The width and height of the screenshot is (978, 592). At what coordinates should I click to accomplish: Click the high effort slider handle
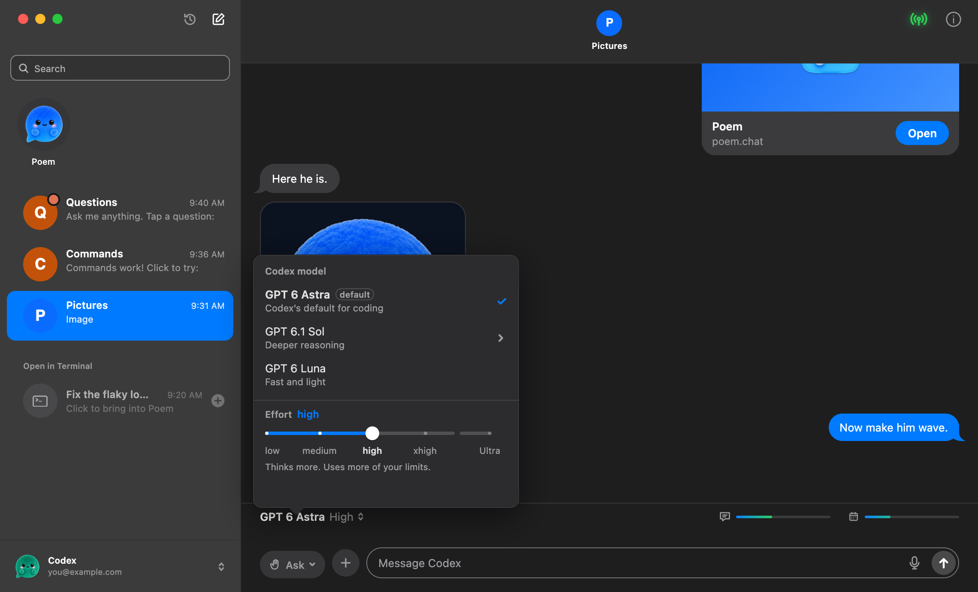[372, 433]
